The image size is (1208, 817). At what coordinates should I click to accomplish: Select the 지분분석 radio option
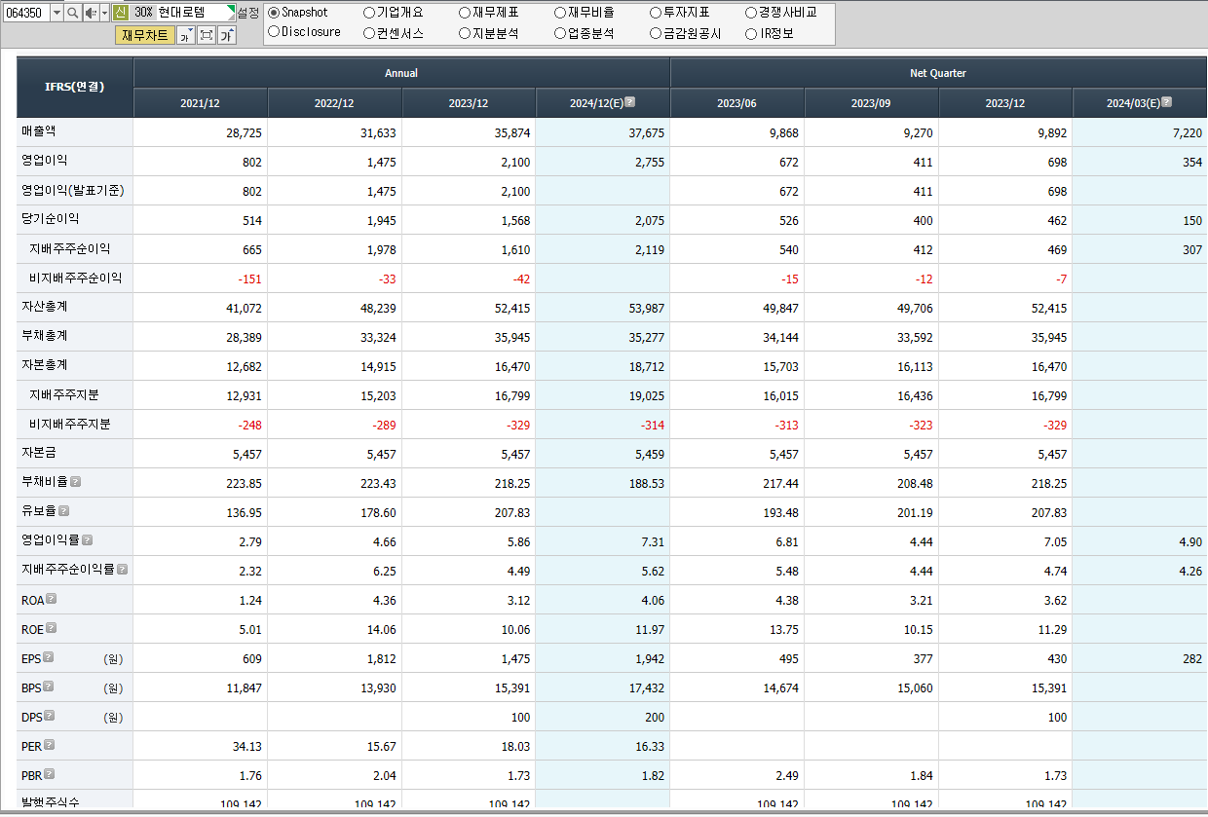[x=465, y=32]
